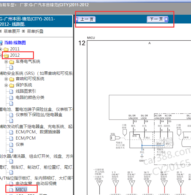Click the 保护系统 folder icon

(x=12, y=85)
